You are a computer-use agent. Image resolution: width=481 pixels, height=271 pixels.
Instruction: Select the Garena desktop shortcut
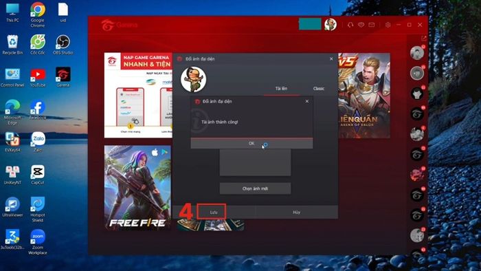tap(63, 77)
